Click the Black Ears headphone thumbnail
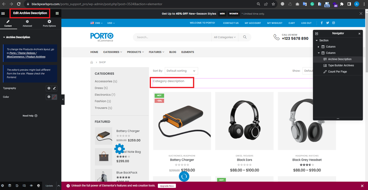368x190 pixels. click(244, 121)
